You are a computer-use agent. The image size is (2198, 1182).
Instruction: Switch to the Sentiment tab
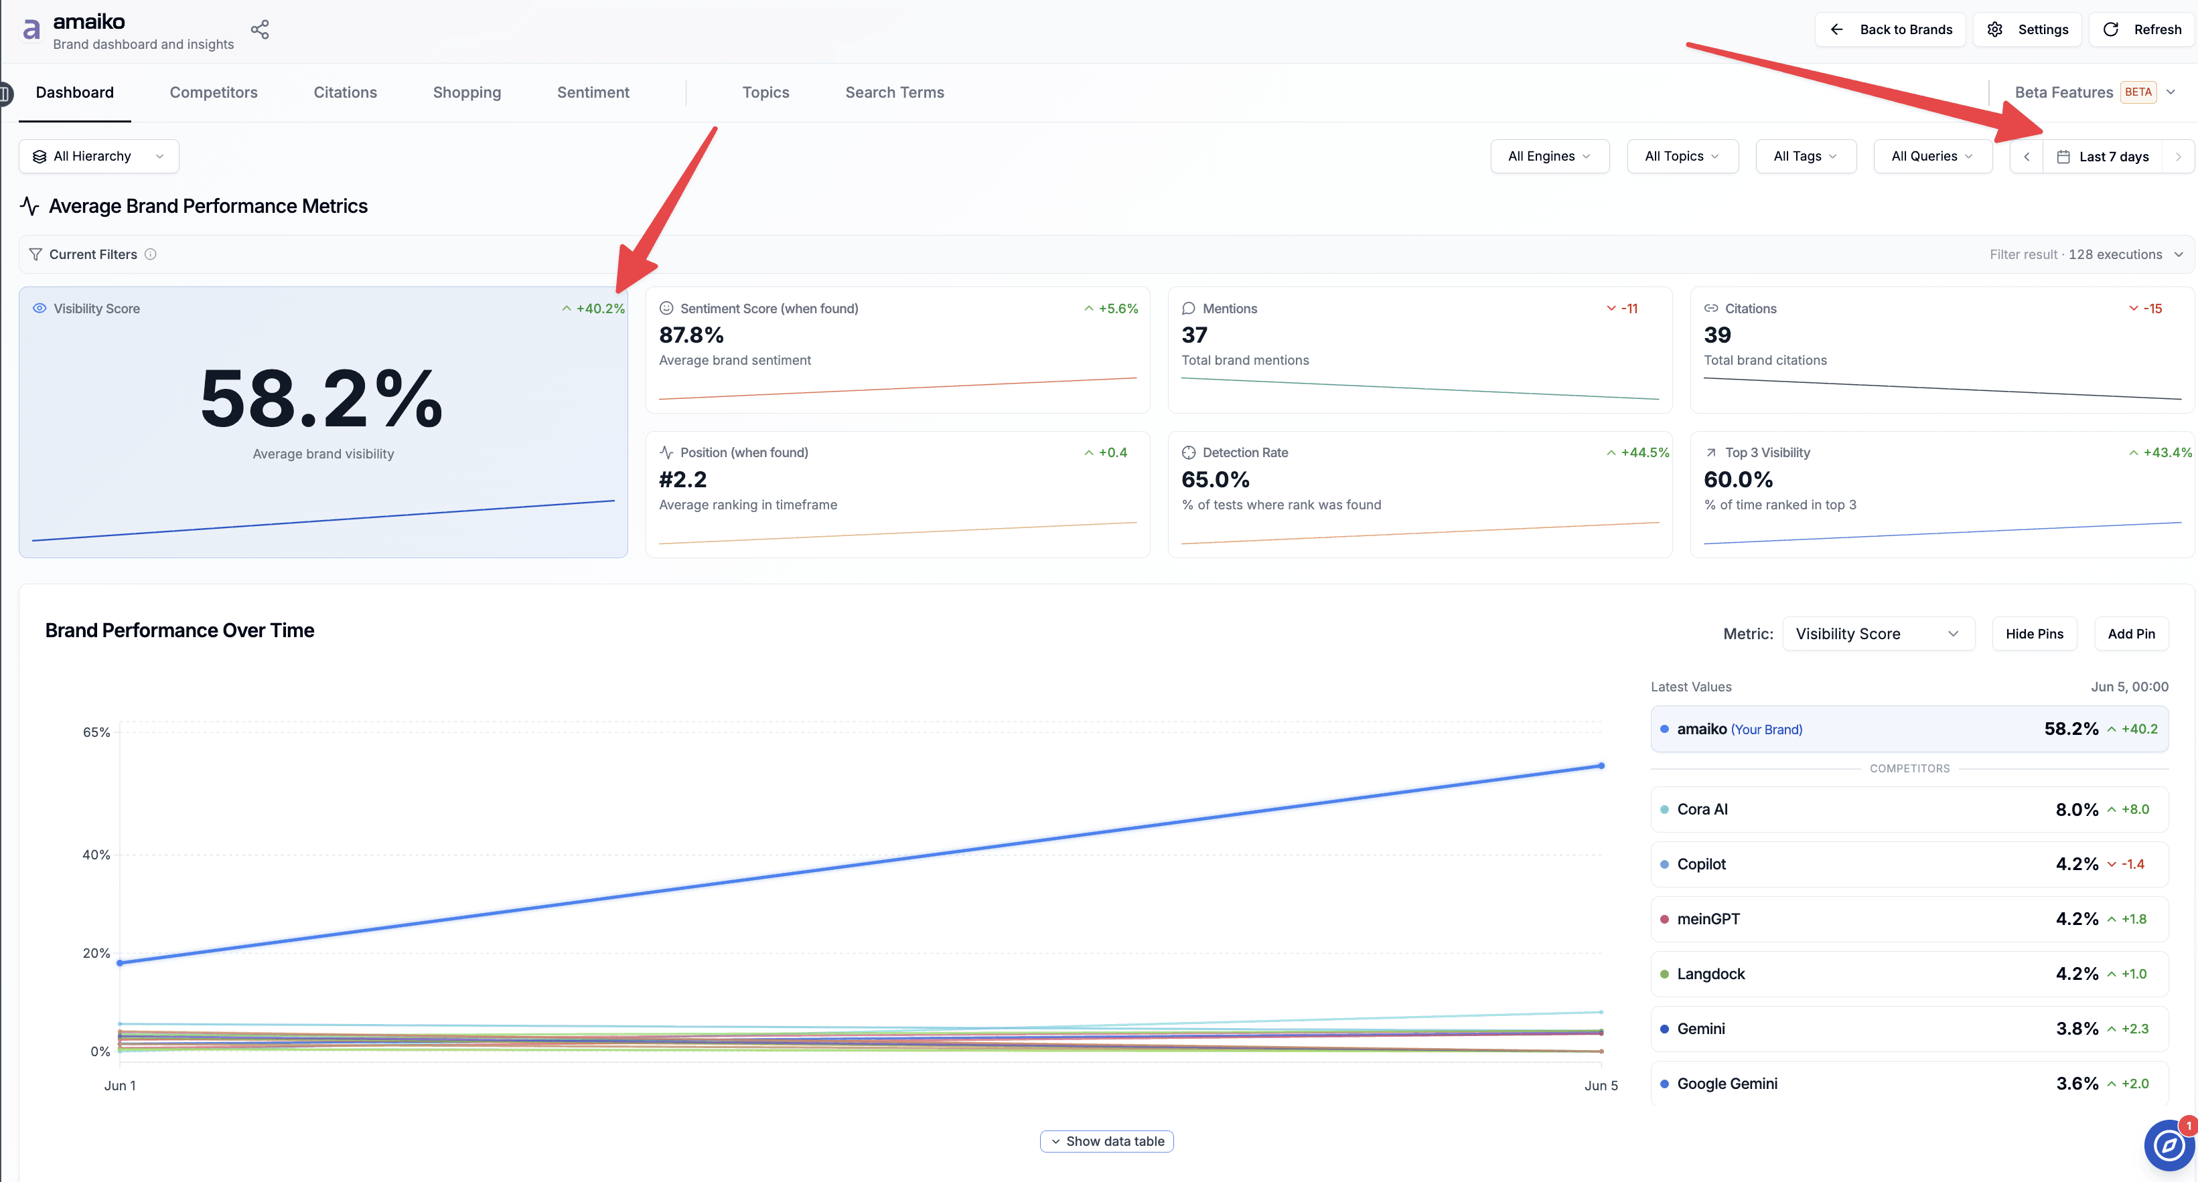[593, 92]
